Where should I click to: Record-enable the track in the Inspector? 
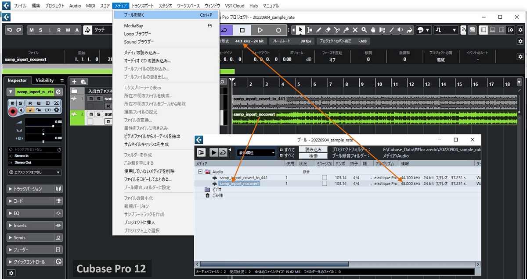pos(13,111)
